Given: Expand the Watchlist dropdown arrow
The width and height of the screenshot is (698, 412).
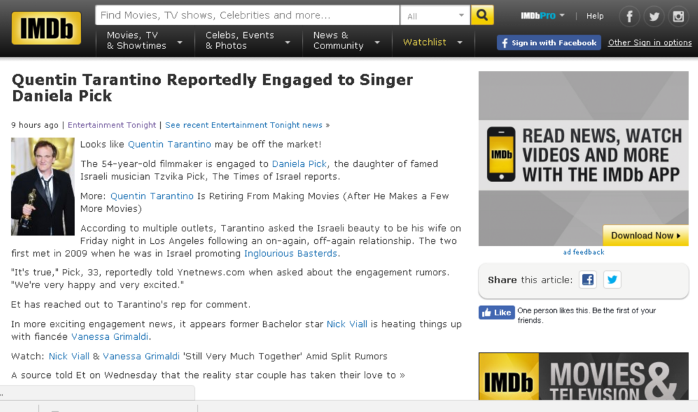Looking at the screenshot, I should (460, 42).
